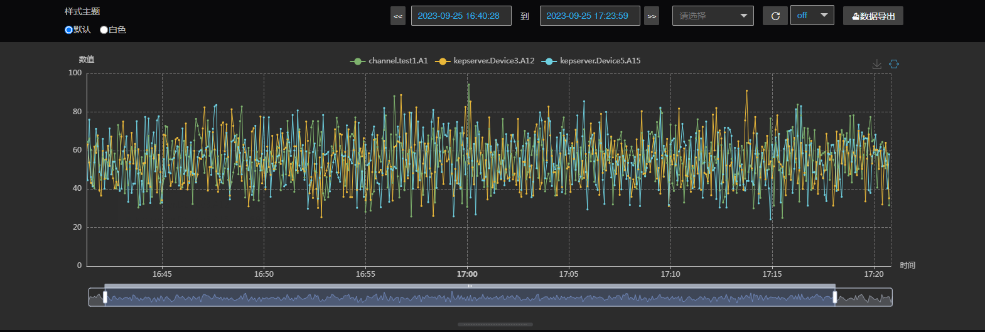Edit the end time 2023-09-25 17:23:59 field

coord(590,16)
